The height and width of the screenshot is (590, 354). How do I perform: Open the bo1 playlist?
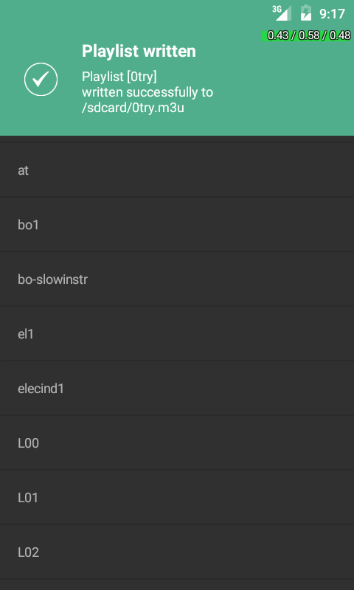tap(177, 225)
